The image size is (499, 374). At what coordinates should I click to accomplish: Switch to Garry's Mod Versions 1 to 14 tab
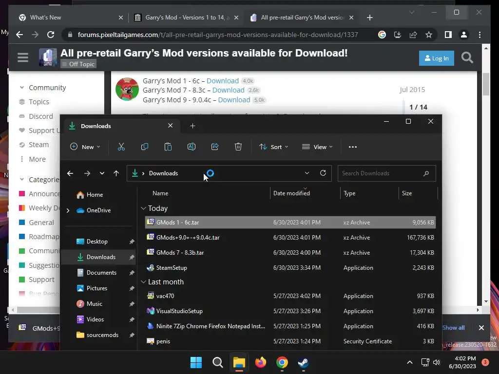(186, 18)
